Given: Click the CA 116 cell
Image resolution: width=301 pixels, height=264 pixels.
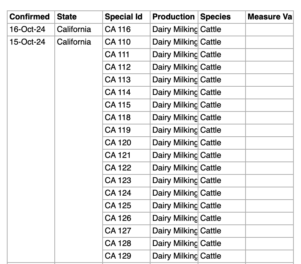Looking at the screenshot, I should pos(118,29).
